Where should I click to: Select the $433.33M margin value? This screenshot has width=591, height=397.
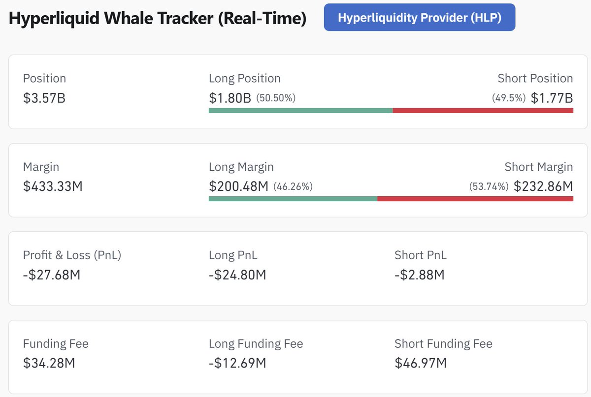tap(53, 186)
